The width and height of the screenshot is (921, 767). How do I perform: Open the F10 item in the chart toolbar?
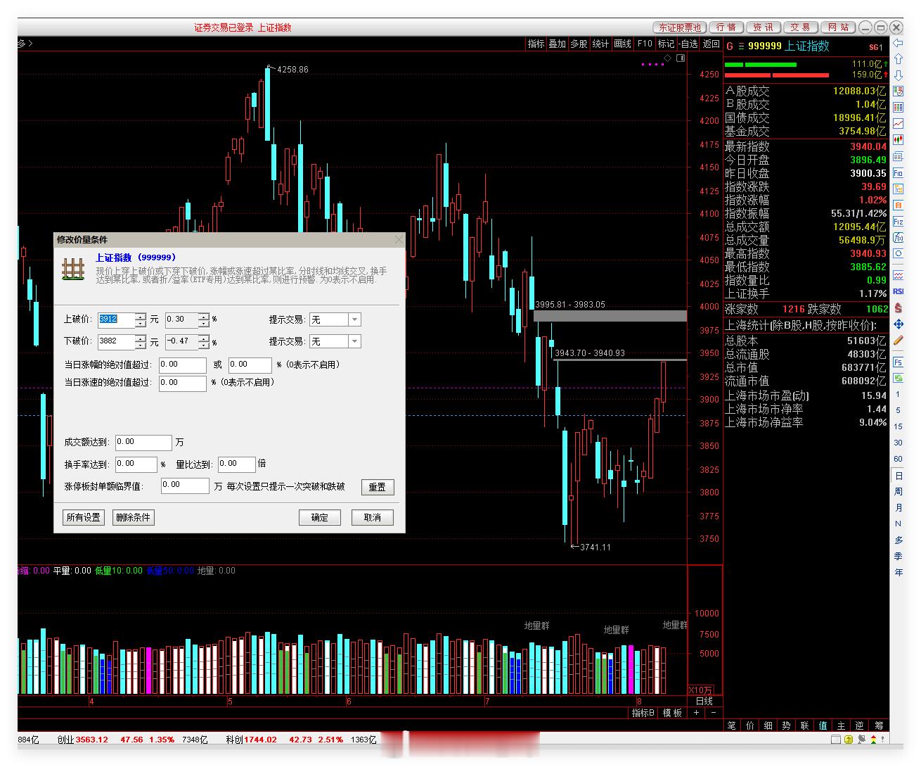(645, 44)
